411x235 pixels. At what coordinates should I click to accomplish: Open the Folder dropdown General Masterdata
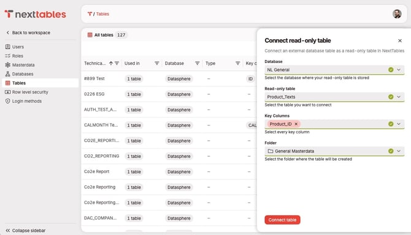[334, 151]
